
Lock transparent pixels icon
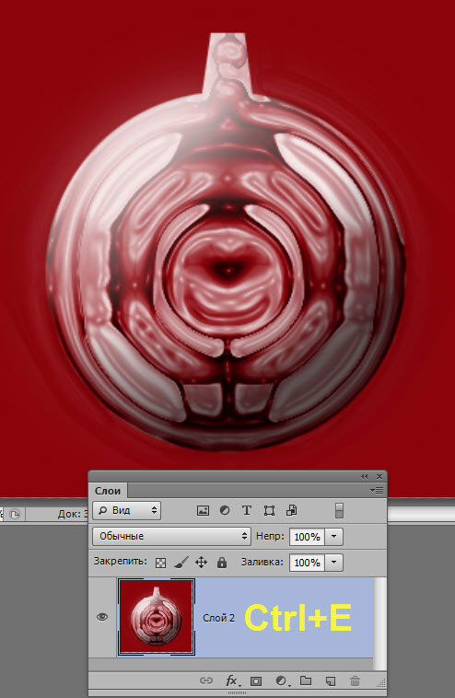pyautogui.click(x=160, y=563)
